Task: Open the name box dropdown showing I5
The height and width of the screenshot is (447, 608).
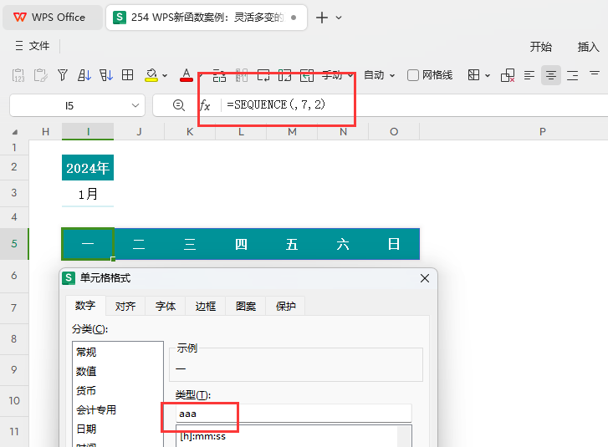Action: coord(135,105)
